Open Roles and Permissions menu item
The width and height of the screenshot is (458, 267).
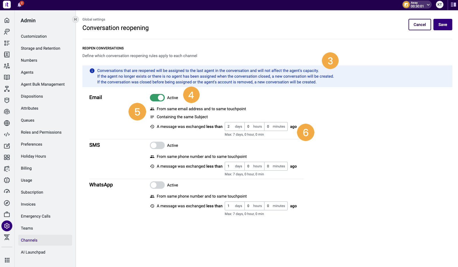click(x=41, y=132)
